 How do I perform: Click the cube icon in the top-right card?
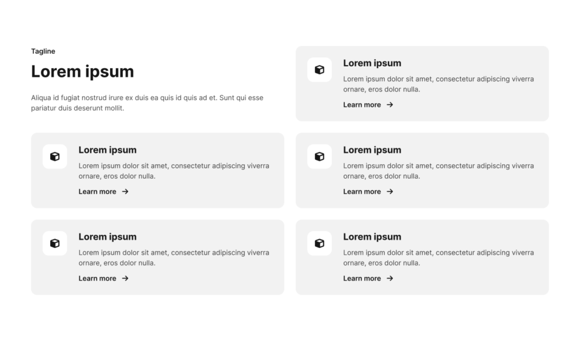(x=319, y=70)
